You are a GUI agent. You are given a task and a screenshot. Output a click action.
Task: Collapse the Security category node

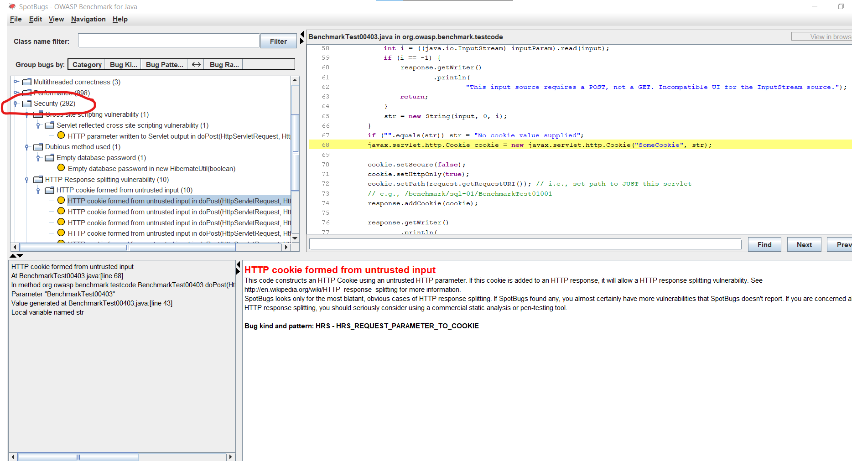tap(16, 103)
